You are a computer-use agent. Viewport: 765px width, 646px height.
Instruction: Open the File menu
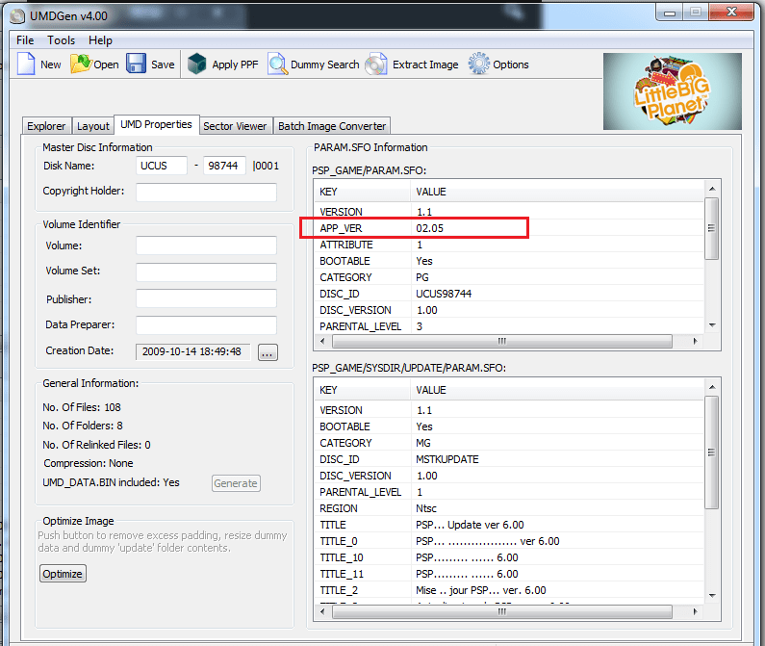click(25, 40)
